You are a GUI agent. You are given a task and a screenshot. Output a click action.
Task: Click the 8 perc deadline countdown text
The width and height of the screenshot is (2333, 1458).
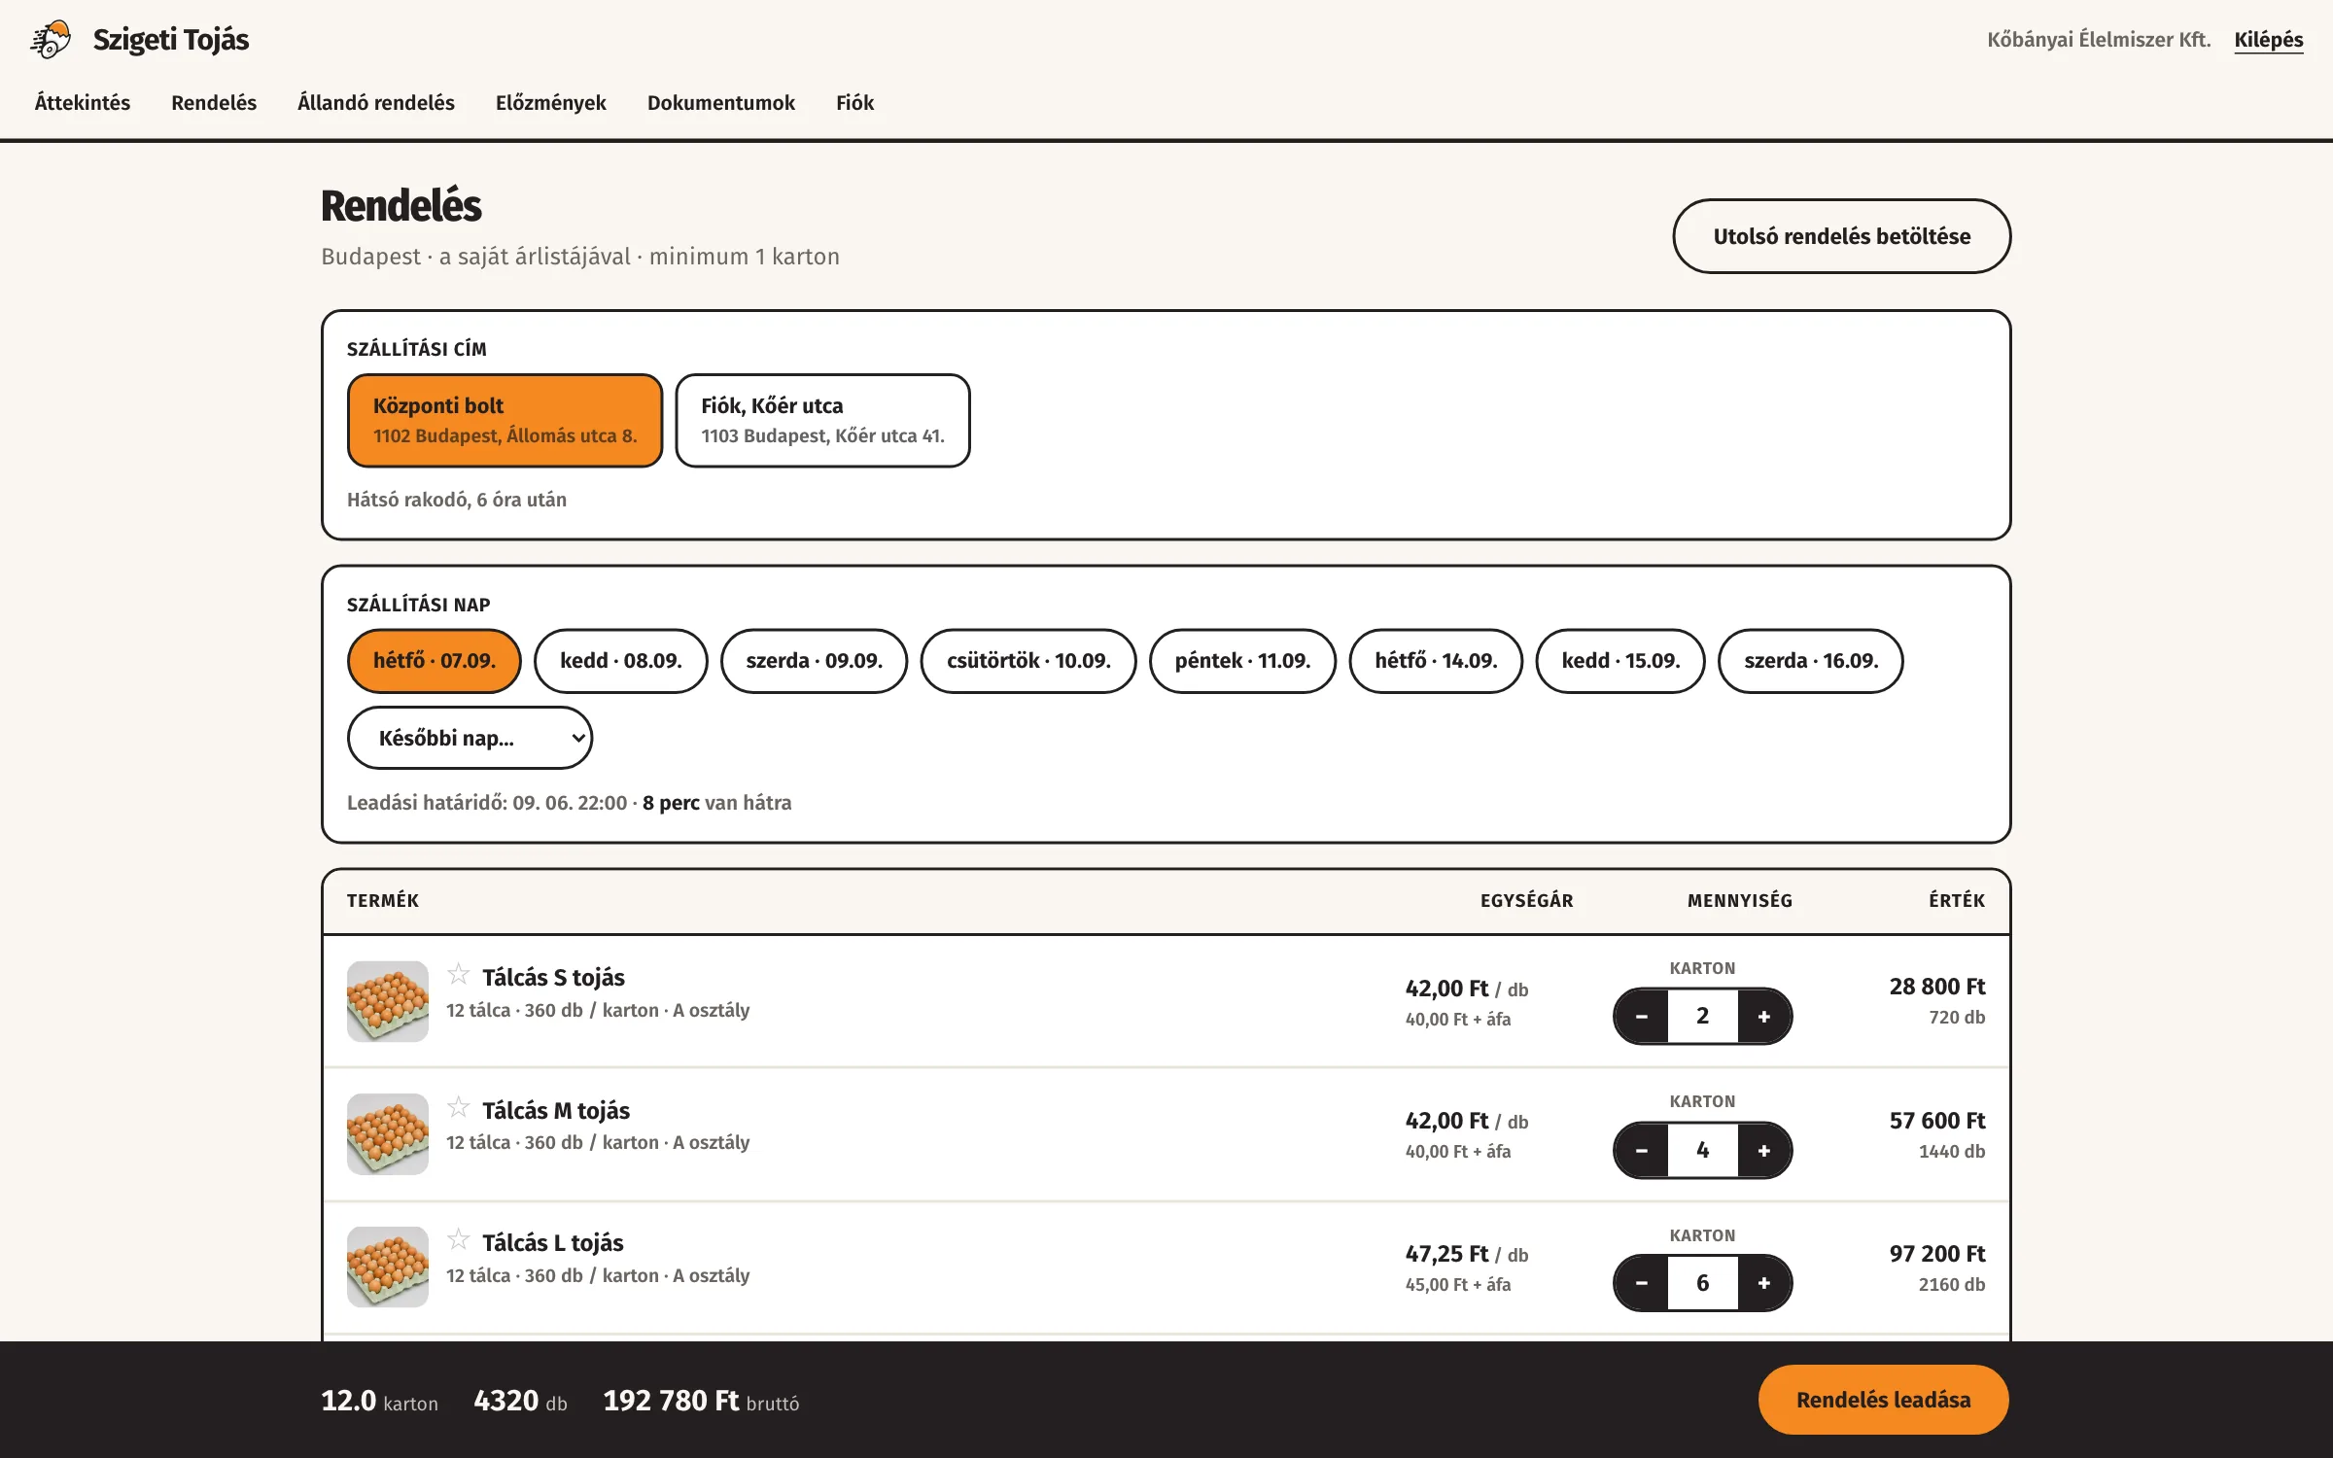click(671, 803)
